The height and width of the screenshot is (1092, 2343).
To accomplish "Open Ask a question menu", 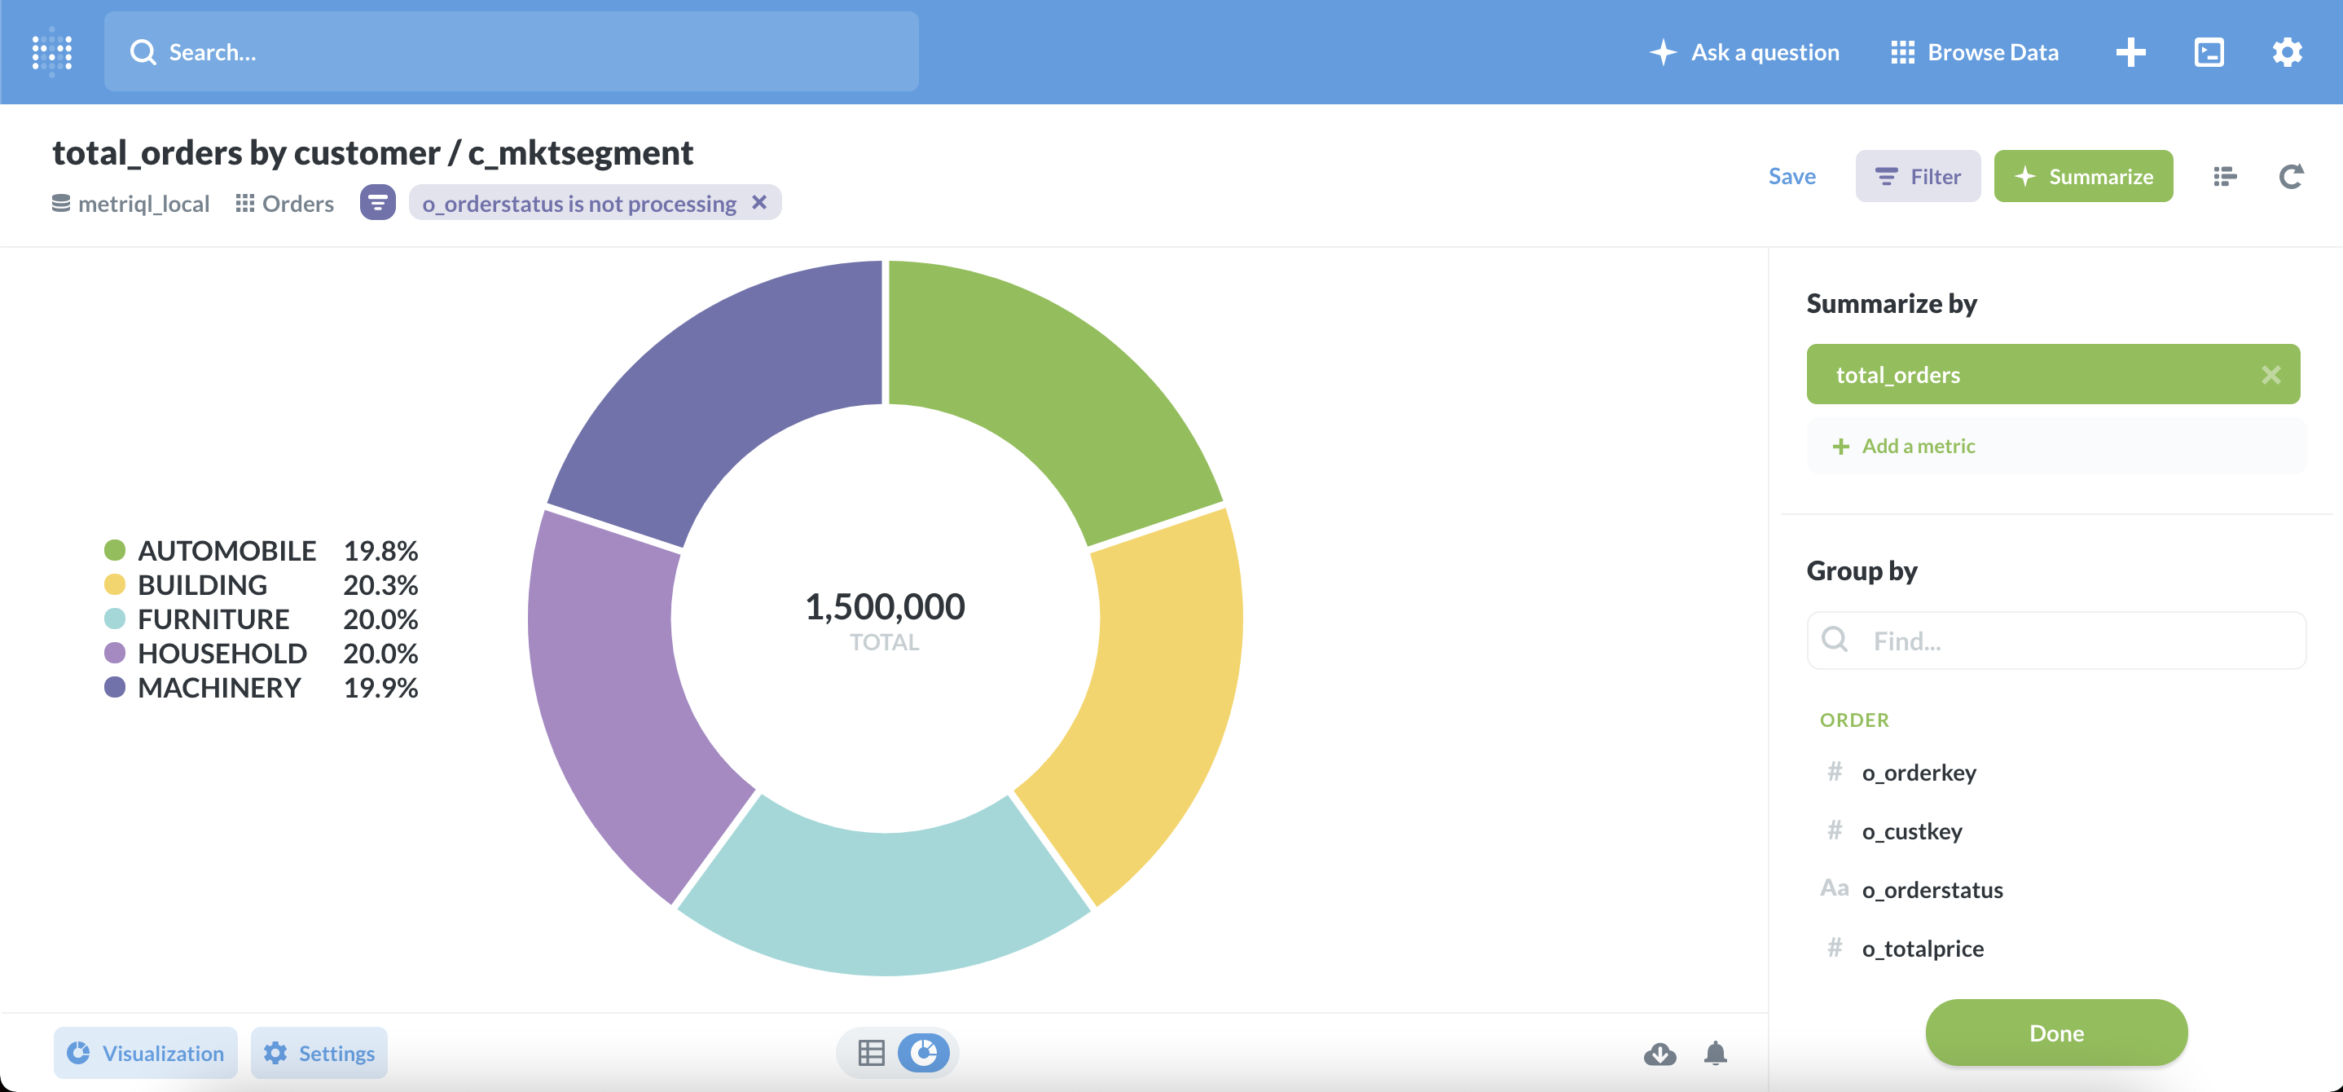I will coord(1744,52).
